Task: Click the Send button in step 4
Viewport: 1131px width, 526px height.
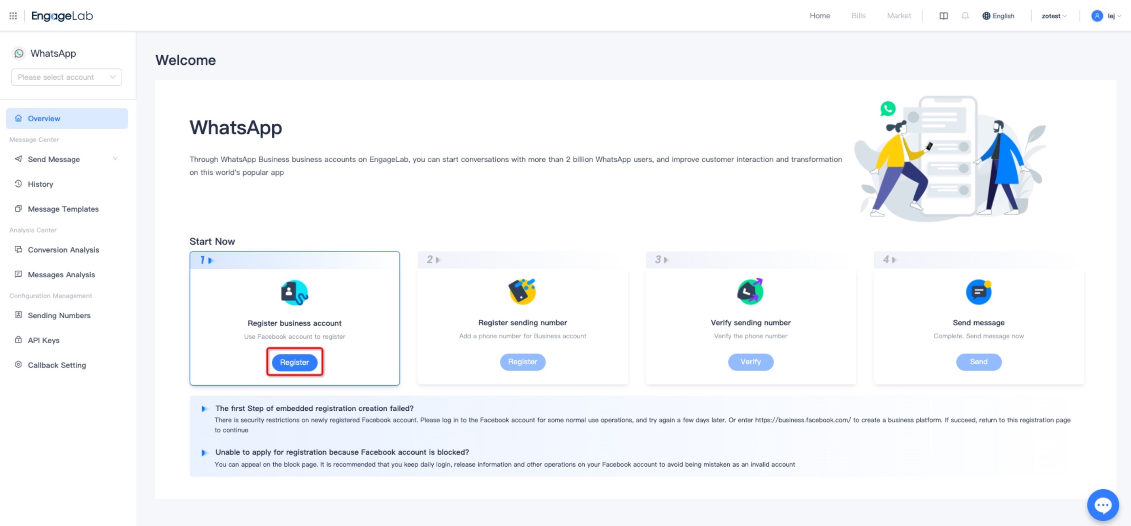Action: point(979,362)
